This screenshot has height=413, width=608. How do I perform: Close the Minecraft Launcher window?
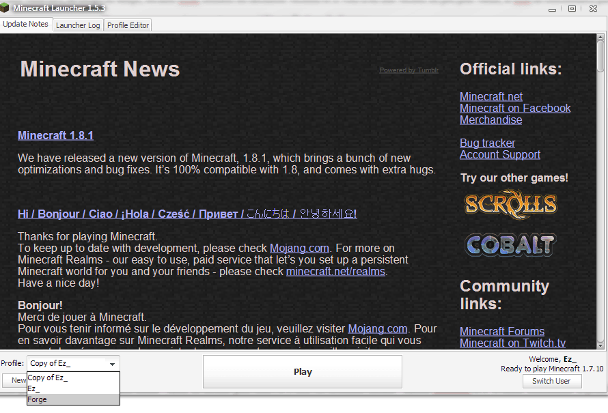click(593, 8)
